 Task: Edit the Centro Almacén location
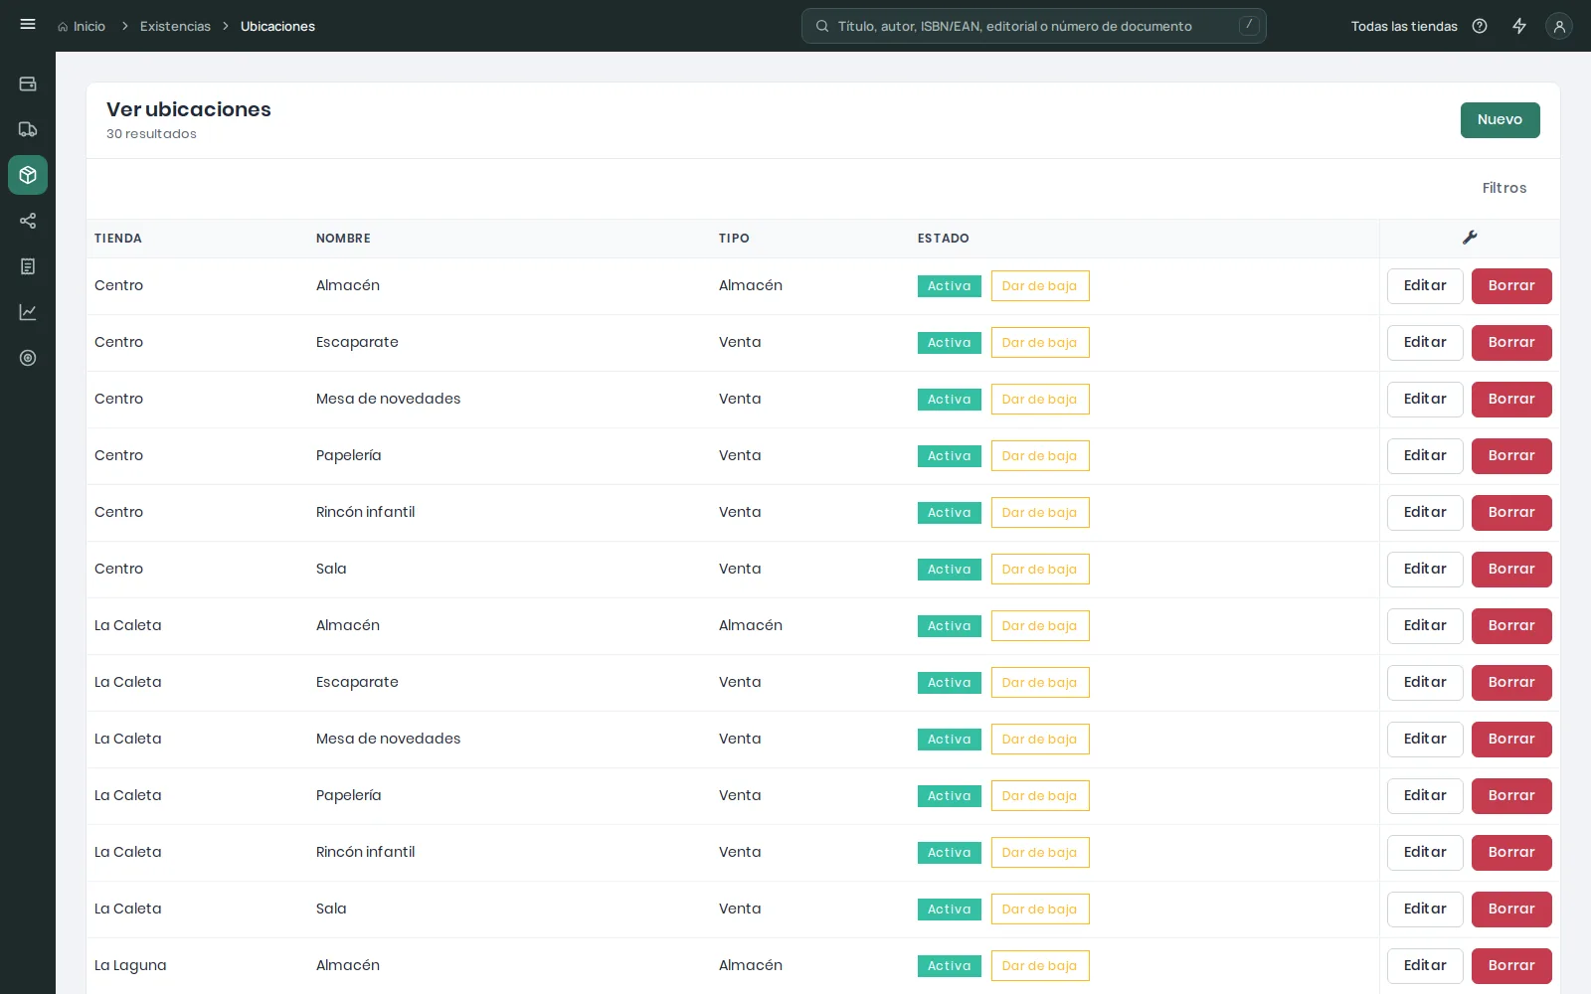(1425, 286)
